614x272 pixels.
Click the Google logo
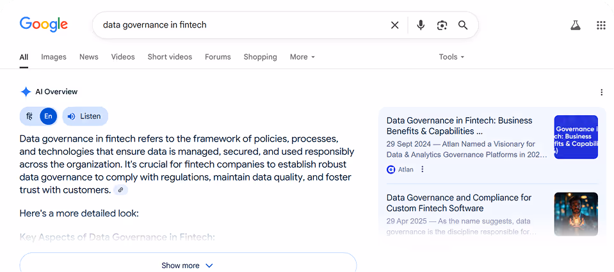44,25
